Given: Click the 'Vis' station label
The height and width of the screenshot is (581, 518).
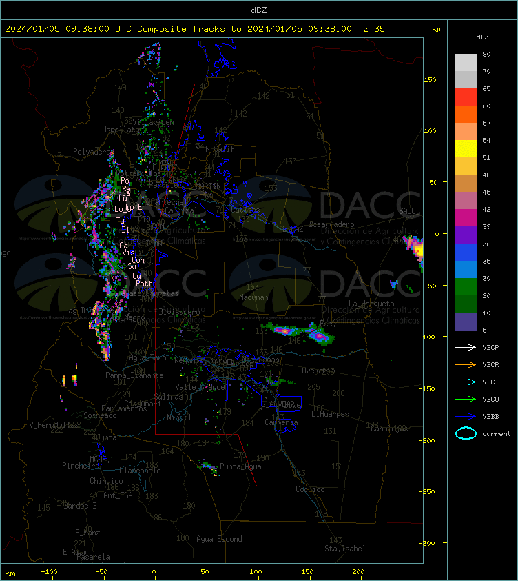Looking at the screenshot, I should (128, 253).
